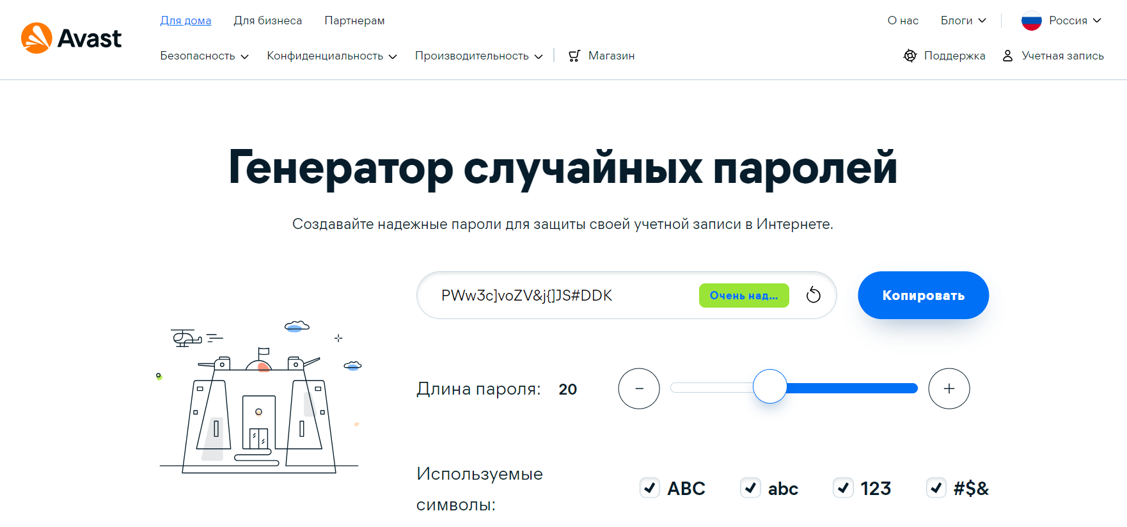Toggle the #$& symbols checkbox

[x=936, y=488]
